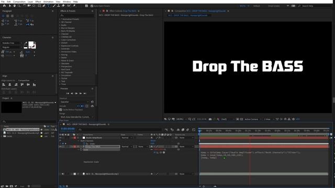Click the current time 0:00:00:00 display
Viewport: 335px width, 188px height.
68,129
